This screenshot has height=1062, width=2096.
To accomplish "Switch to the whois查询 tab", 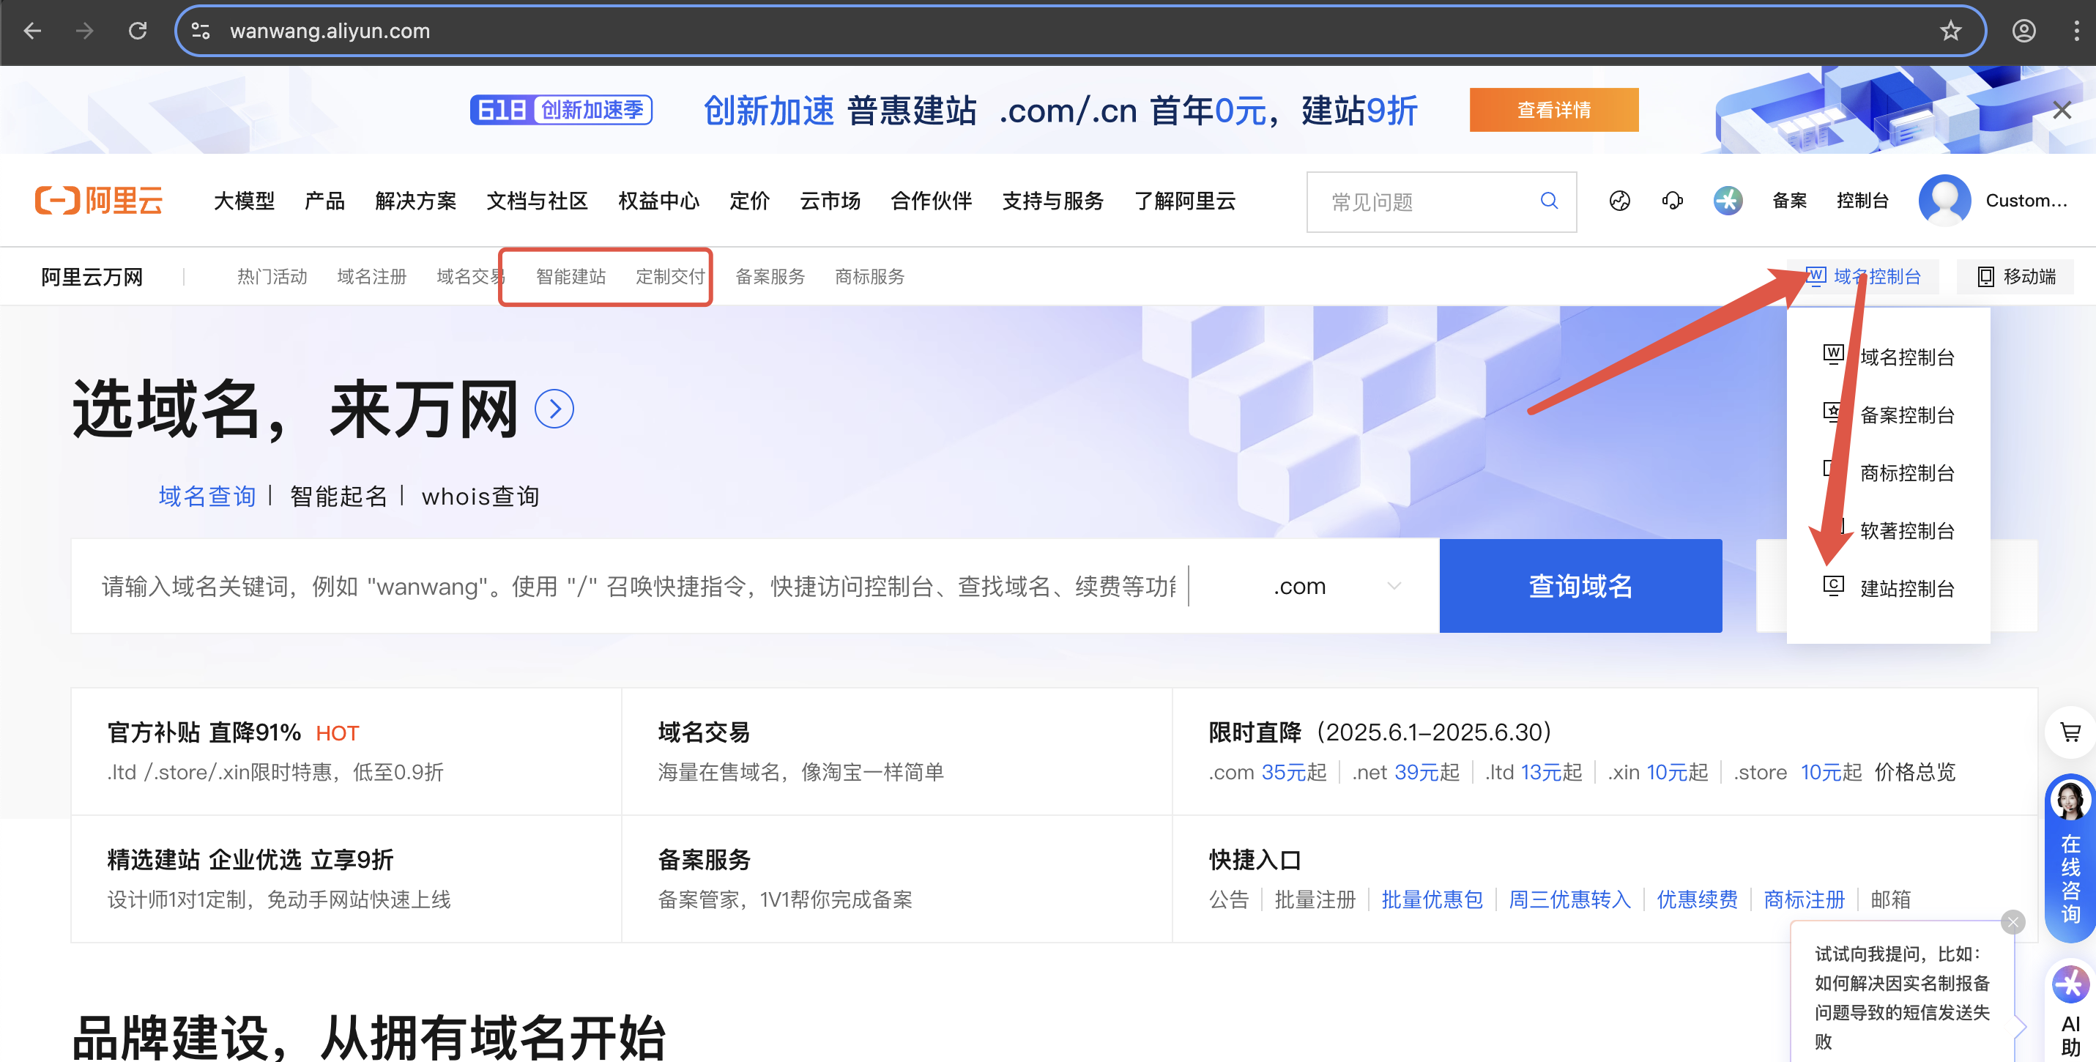I will click(x=480, y=497).
